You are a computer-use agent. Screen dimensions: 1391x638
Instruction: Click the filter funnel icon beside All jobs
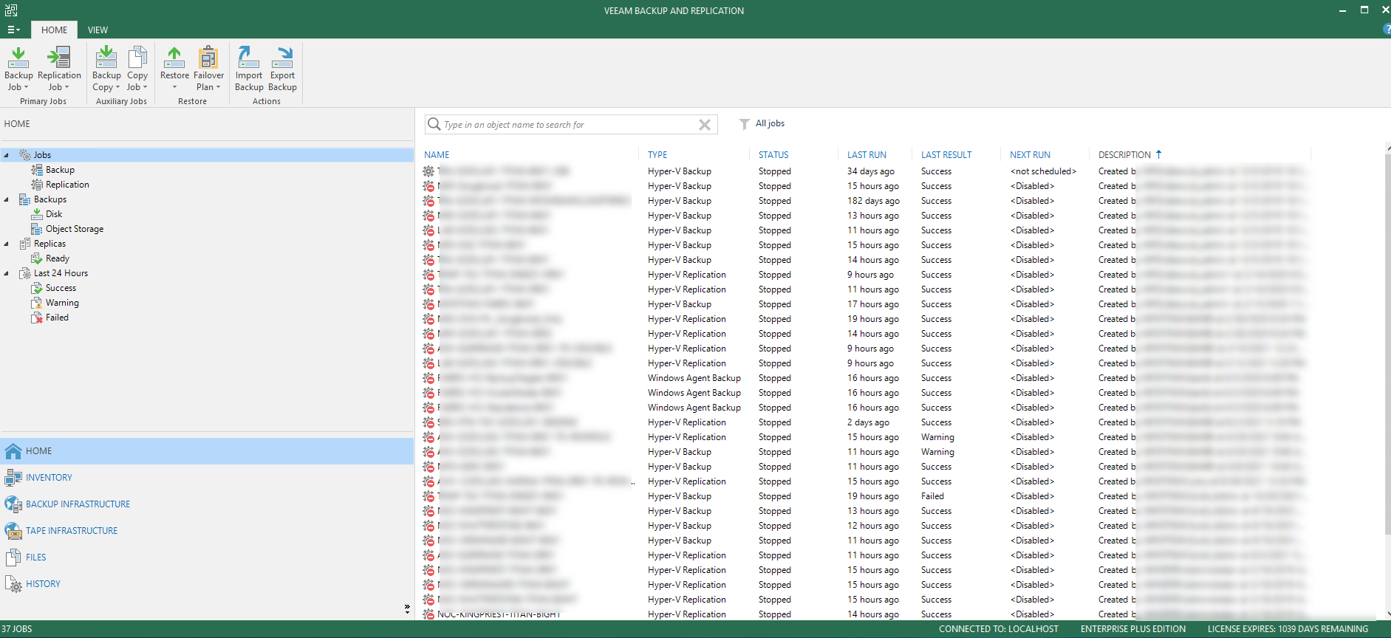point(744,124)
